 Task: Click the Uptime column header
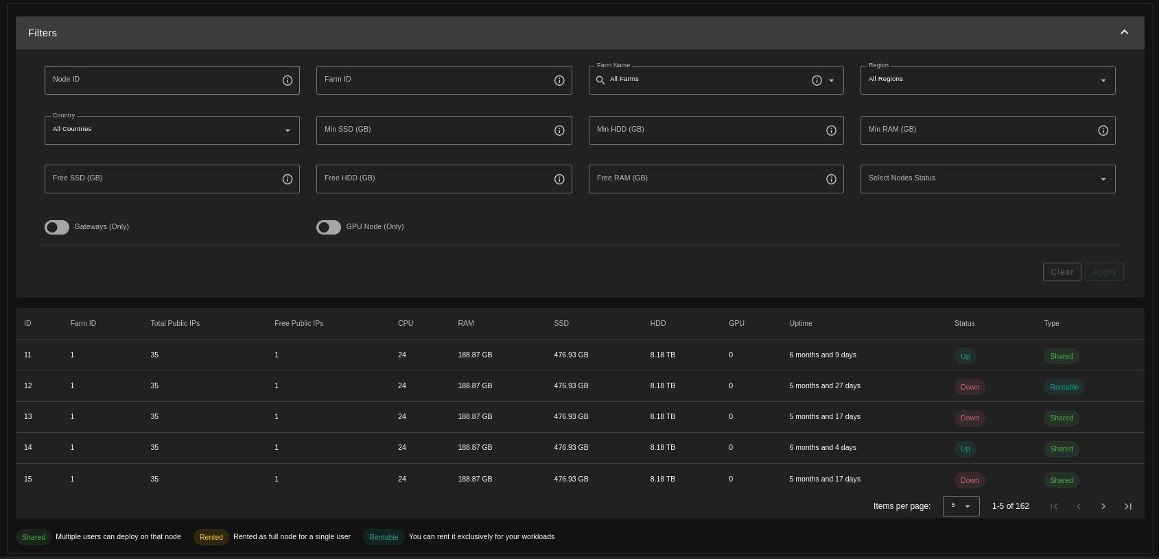pyautogui.click(x=800, y=323)
